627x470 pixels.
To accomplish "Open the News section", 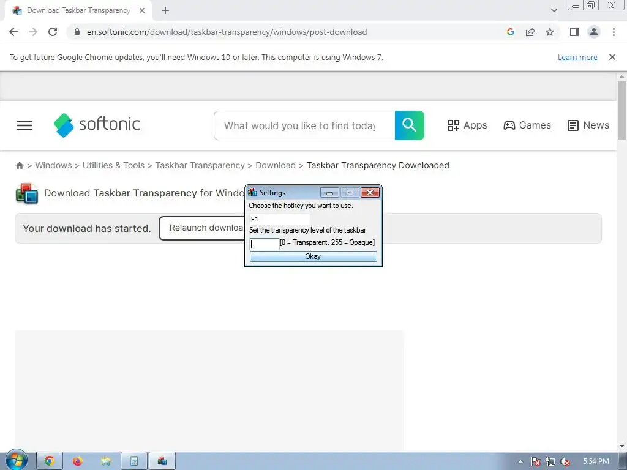I will (588, 125).
